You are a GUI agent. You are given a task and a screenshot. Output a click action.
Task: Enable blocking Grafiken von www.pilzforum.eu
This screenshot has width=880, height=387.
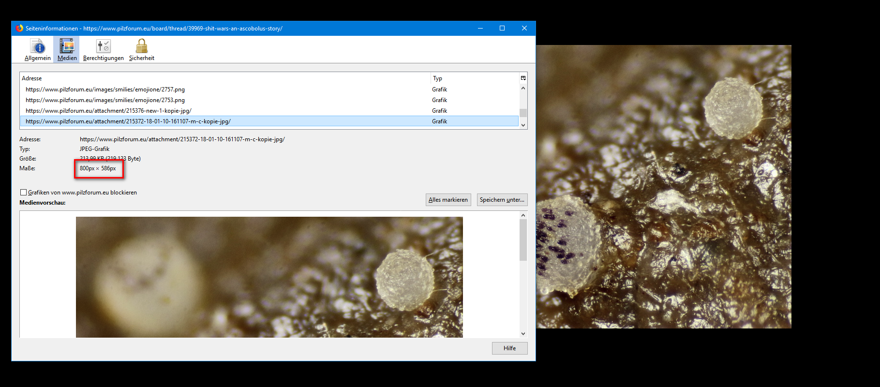point(23,193)
